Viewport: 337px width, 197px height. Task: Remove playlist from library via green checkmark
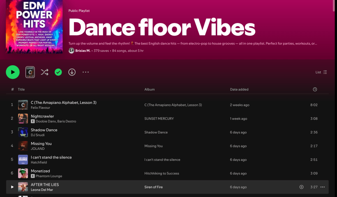[x=58, y=72]
